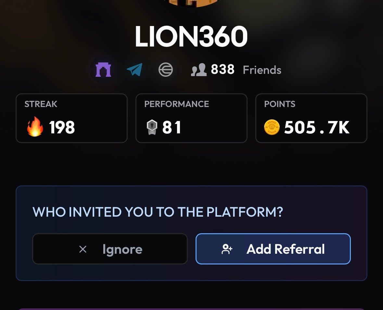
Task: Click the 505.7K points value
Action: click(x=317, y=127)
